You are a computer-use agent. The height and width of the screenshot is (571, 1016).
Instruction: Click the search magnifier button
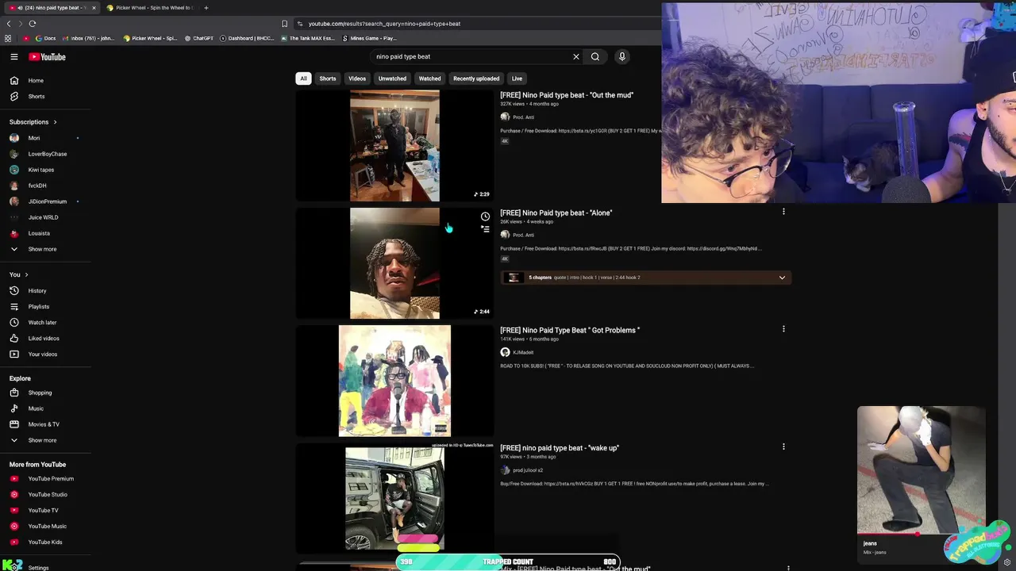point(595,56)
